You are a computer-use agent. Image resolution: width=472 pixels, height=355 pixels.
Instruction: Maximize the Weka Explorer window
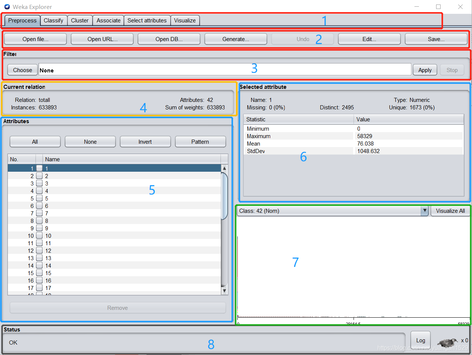click(x=438, y=7)
